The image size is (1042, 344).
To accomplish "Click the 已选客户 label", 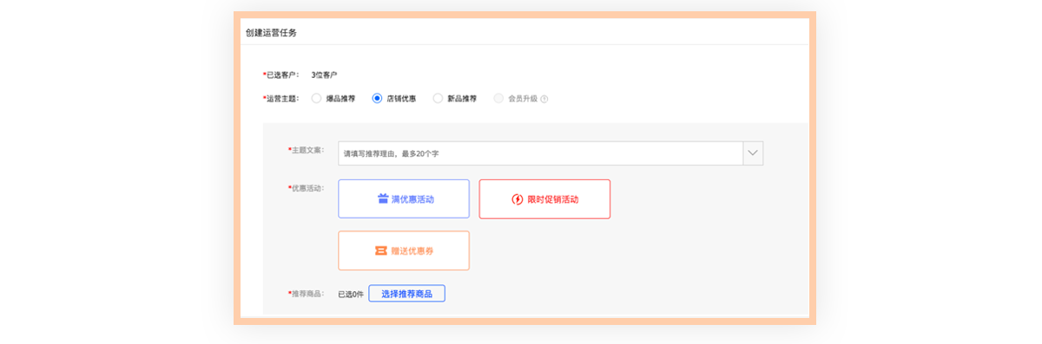I will [x=281, y=75].
